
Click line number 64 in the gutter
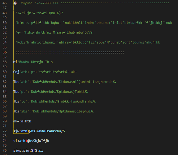point(5,92)
